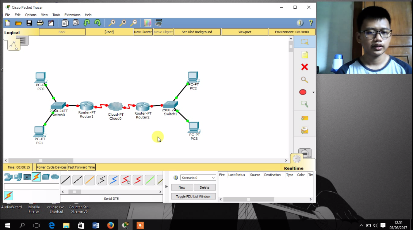413x230 pixels.
Task: Save the file with the floppy icon
Action: [x=29, y=23]
